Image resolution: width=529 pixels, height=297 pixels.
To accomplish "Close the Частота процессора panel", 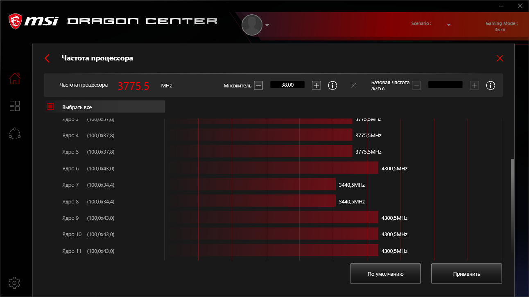I will pyautogui.click(x=500, y=58).
